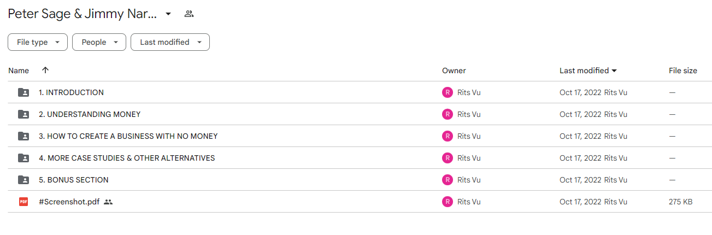This screenshot has height=235, width=712.
Task: Open the #Screenshot.pdf file
Action: [69, 202]
